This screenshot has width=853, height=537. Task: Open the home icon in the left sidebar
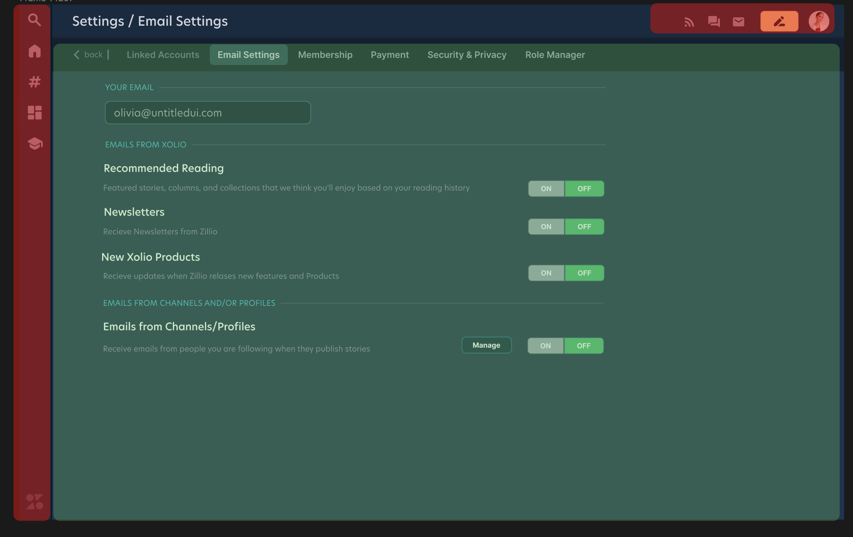pos(34,51)
